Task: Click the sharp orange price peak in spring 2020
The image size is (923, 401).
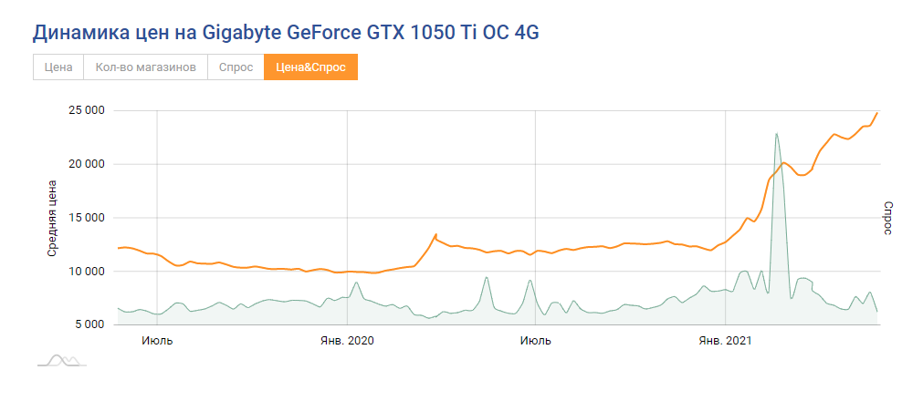Action: [436, 234]
